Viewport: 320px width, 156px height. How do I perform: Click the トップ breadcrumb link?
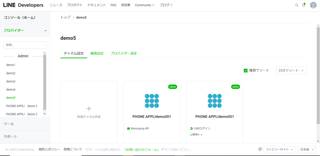(x=65, y=17)
